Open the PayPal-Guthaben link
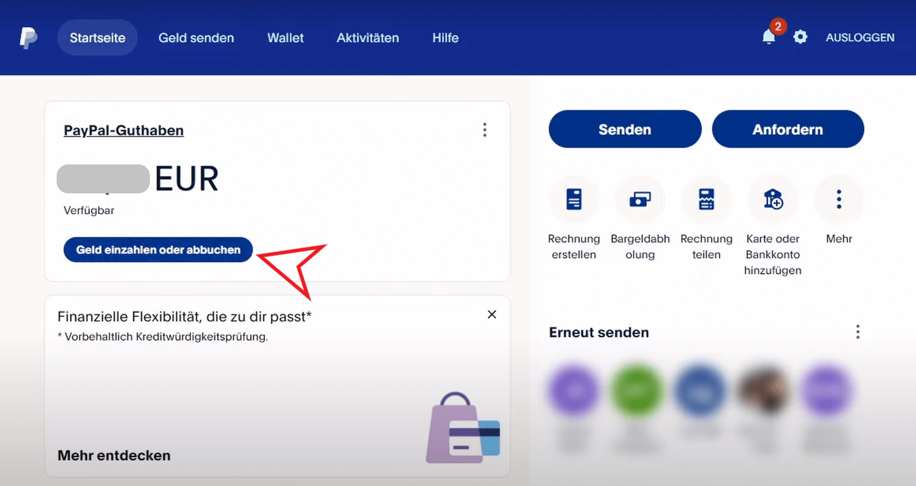This screenshot has width=916, height=486. [123, 130]
